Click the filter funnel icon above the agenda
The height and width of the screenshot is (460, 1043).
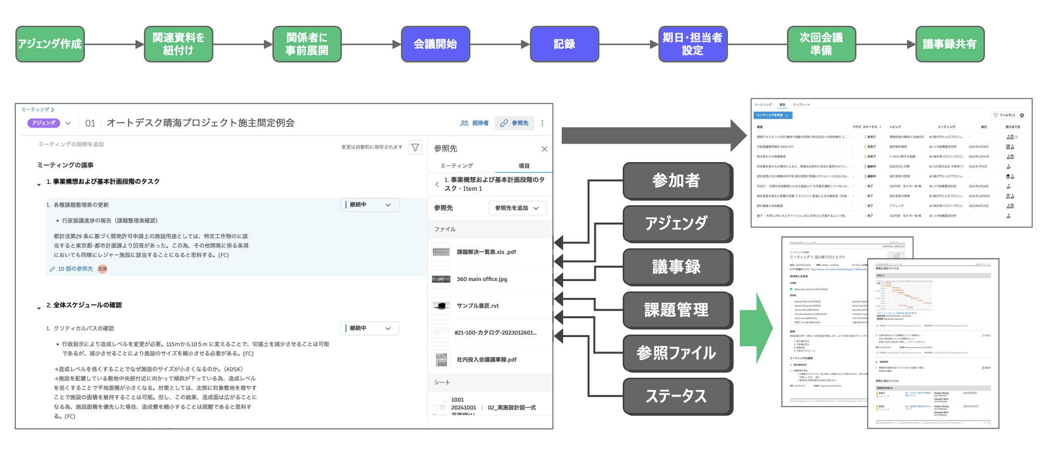coord(416,147)
